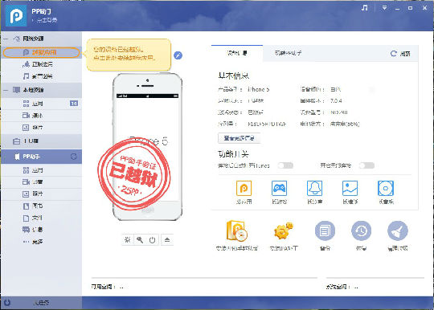Viewport: 434px width, 310px height.
Task: Open the more item with three dots
Action: pyautogui.click(x=42, y=242)
